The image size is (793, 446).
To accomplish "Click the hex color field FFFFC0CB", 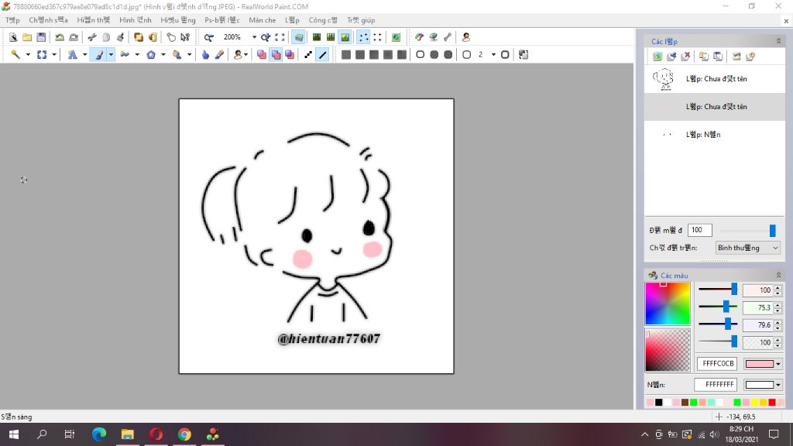I will (x=717, y=364).
